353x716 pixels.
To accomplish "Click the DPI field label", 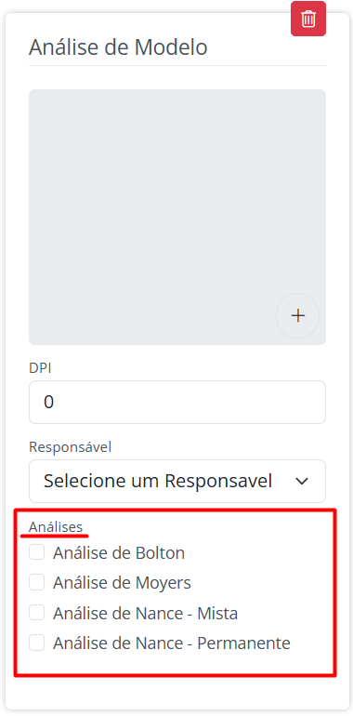I will click(40, 368).
